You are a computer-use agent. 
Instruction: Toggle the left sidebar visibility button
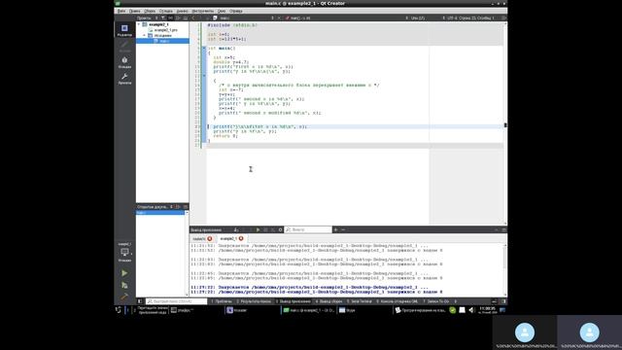[140, 301]
